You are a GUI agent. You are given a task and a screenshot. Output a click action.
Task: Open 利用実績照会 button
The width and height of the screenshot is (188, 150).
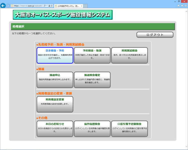point(130,55)
